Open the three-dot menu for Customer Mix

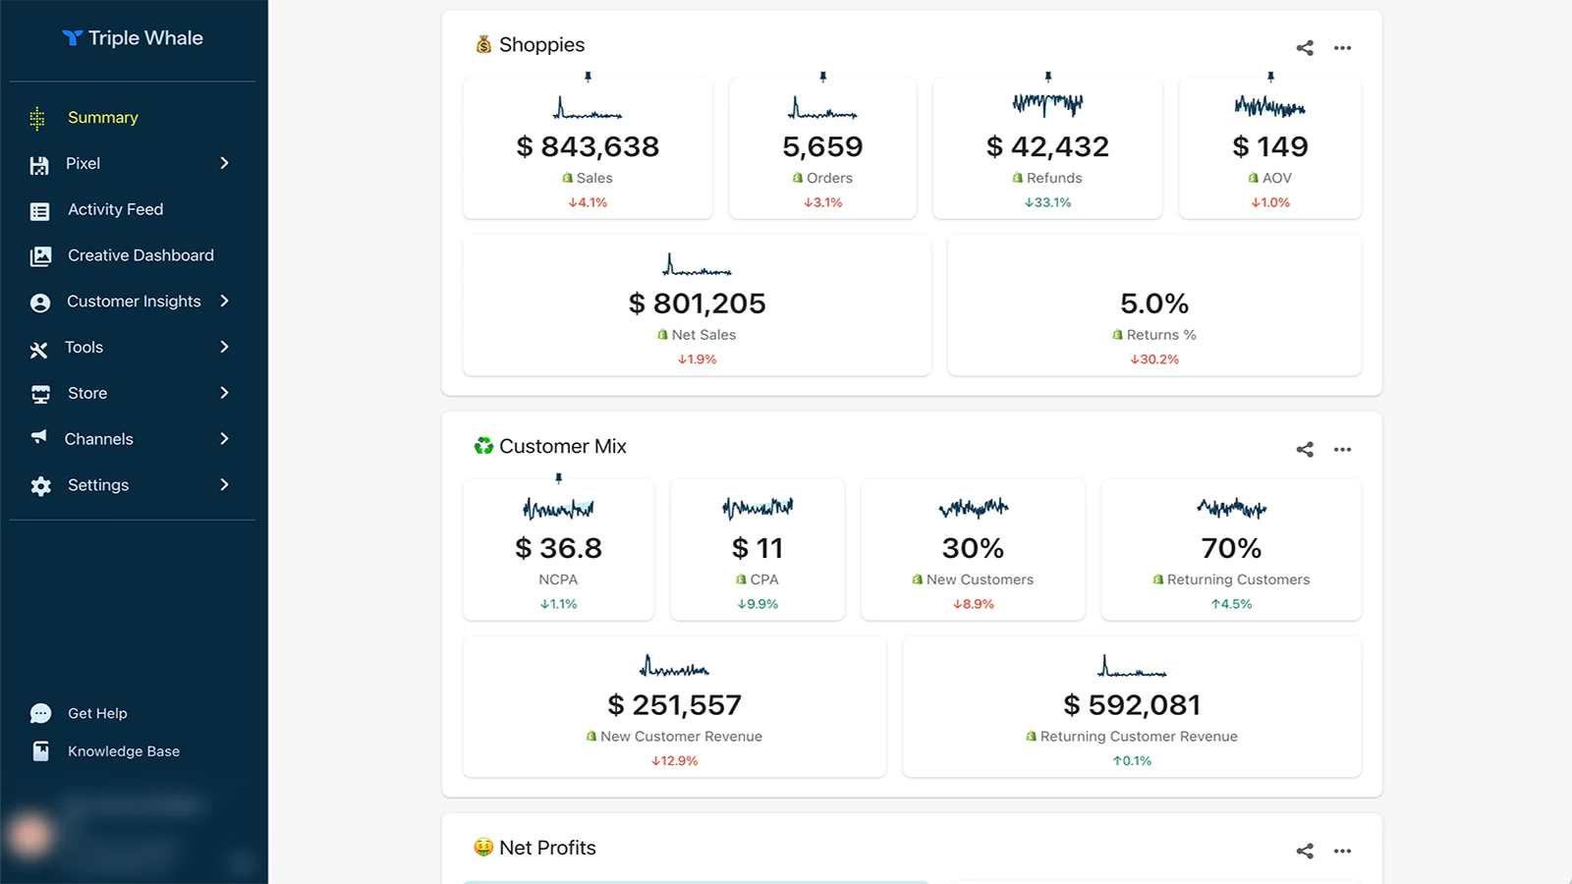(x=1342, y=450)
